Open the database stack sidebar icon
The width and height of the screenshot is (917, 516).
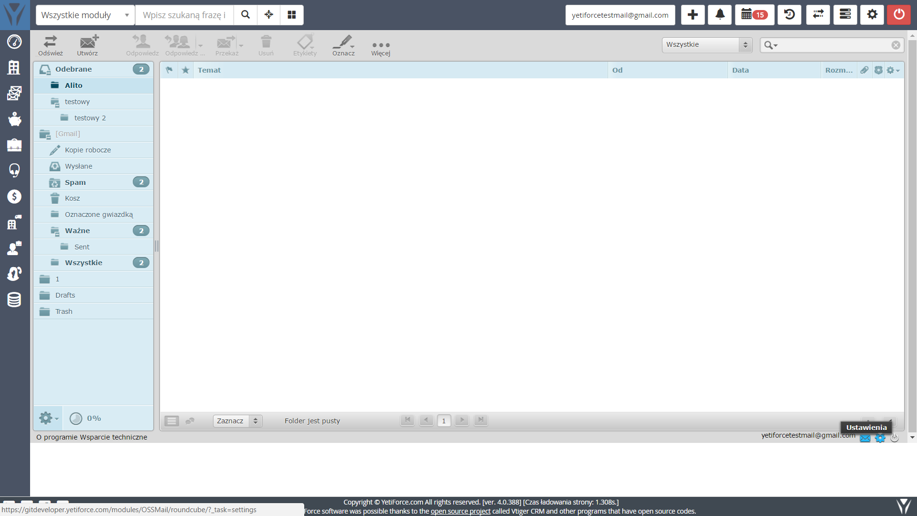(14, 300)
